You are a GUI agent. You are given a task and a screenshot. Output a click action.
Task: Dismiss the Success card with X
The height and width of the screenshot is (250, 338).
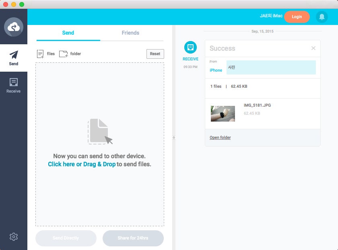click(313, 48)
